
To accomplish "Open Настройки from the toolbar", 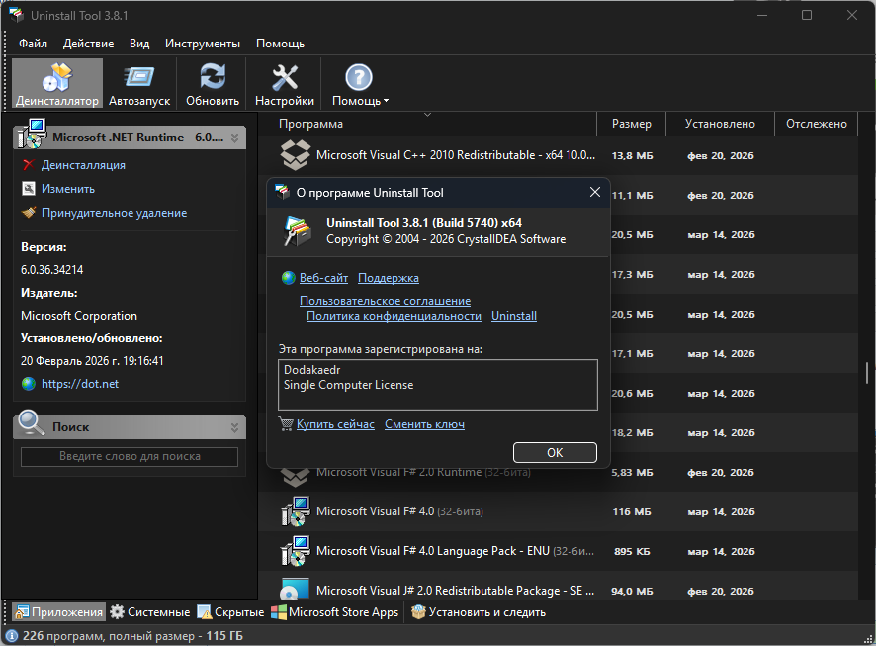I will point(285,84).
